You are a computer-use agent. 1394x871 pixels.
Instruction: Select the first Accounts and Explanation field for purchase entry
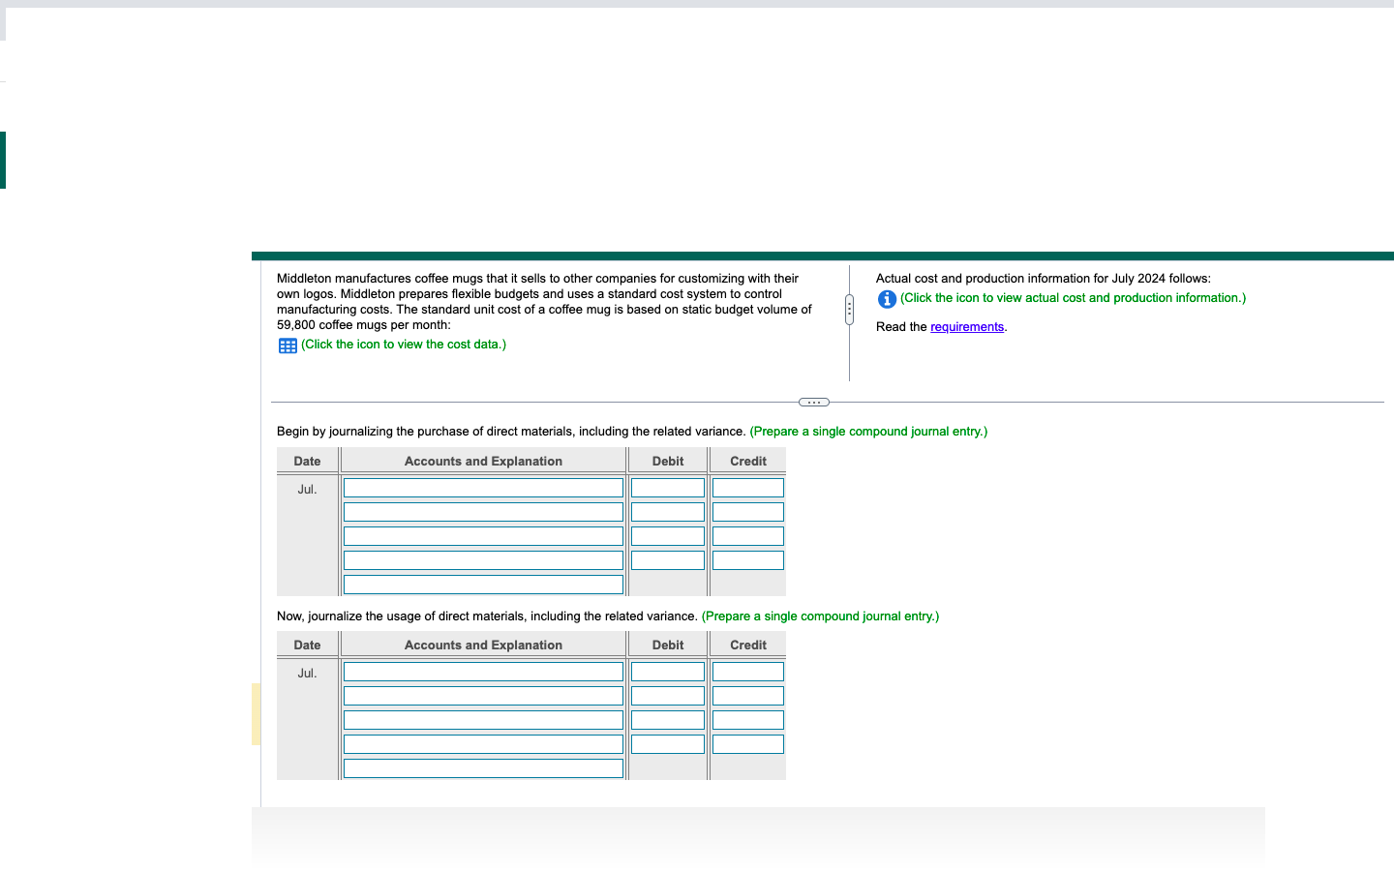483,487
